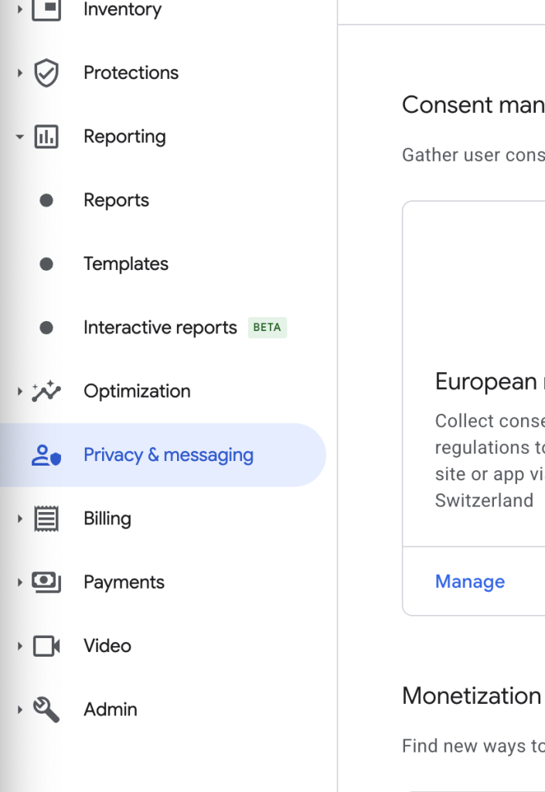Click the Consent management heading
Screen dimensions: 545x792
point(473,105)
